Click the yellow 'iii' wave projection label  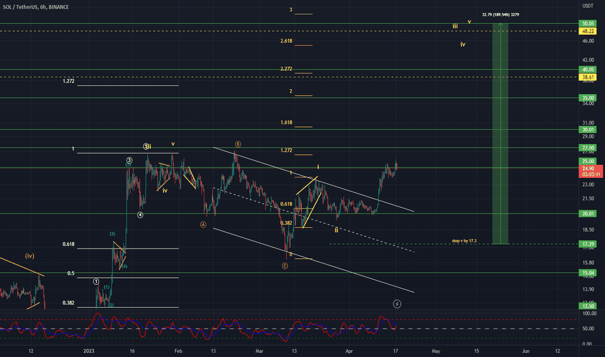(x=455, y=26)
